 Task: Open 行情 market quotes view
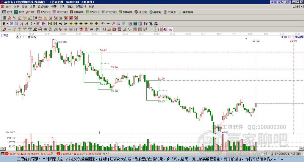click(x=7, y=12)
